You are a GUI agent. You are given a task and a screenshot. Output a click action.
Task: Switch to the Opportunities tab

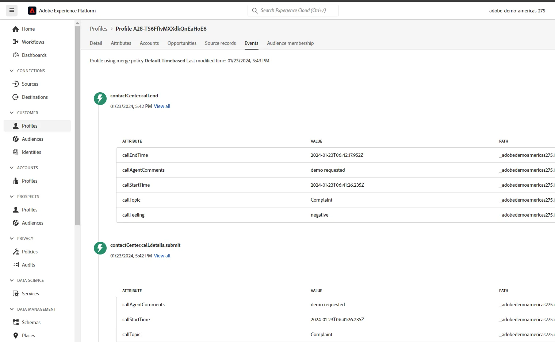pos(182,43)
